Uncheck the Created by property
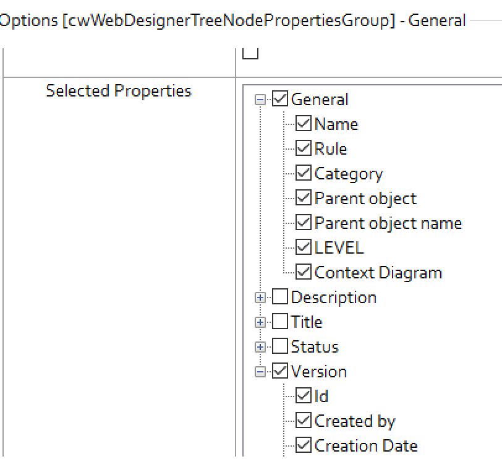The width and height of the screenshot is (502, 459). tap(303, 421)
